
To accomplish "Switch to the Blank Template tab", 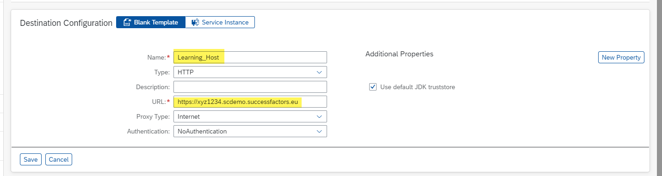I will click(x=151, y=22).
